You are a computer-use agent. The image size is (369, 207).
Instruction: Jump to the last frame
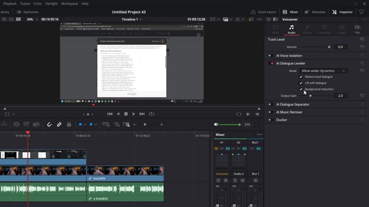pyautogui.click(x=142, y=114)
